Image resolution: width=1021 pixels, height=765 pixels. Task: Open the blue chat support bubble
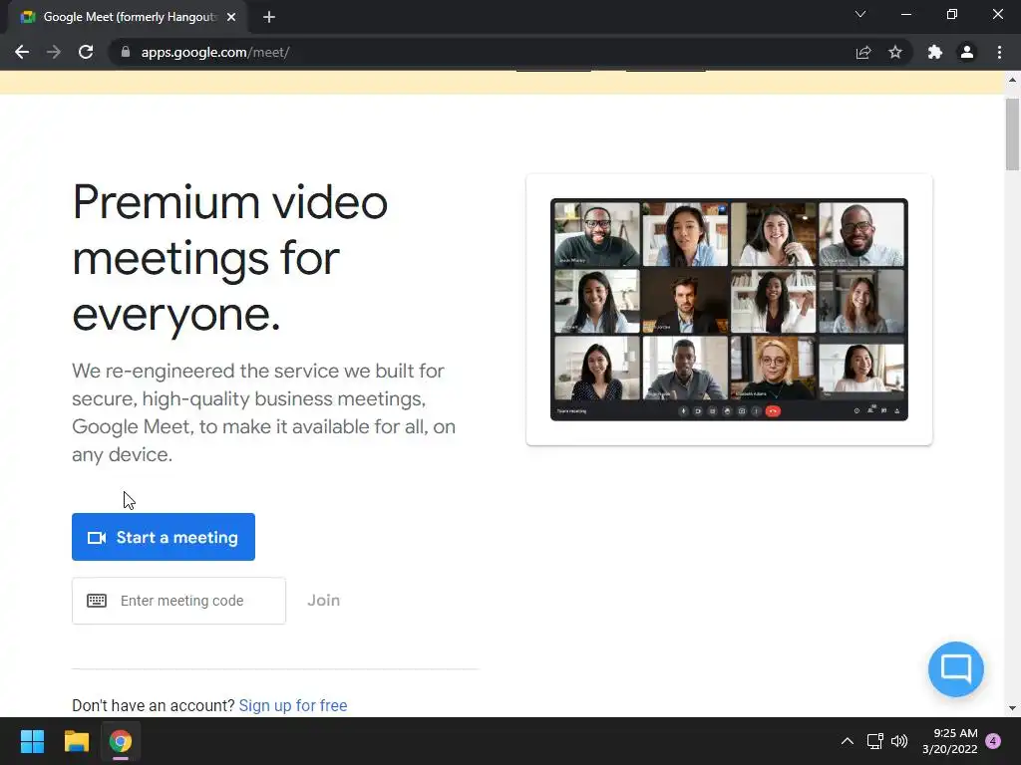click(956, 668)
